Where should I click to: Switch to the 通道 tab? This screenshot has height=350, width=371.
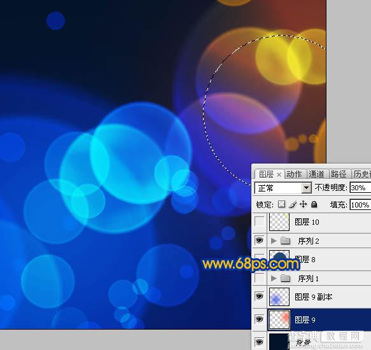tap(316, 174)
